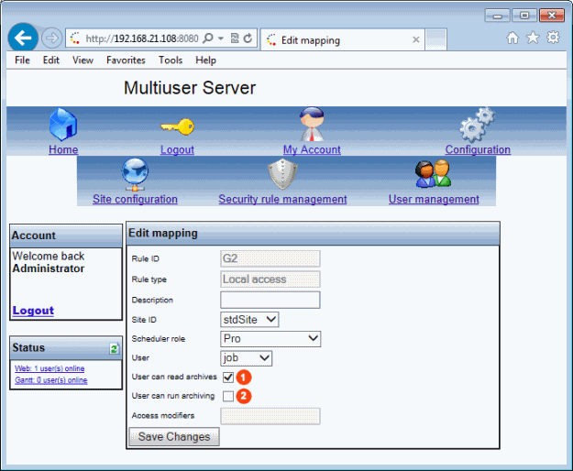Screen dimensions: 573x471
Task: Click the URL address bar text
Action: click(x=142, y=38)
